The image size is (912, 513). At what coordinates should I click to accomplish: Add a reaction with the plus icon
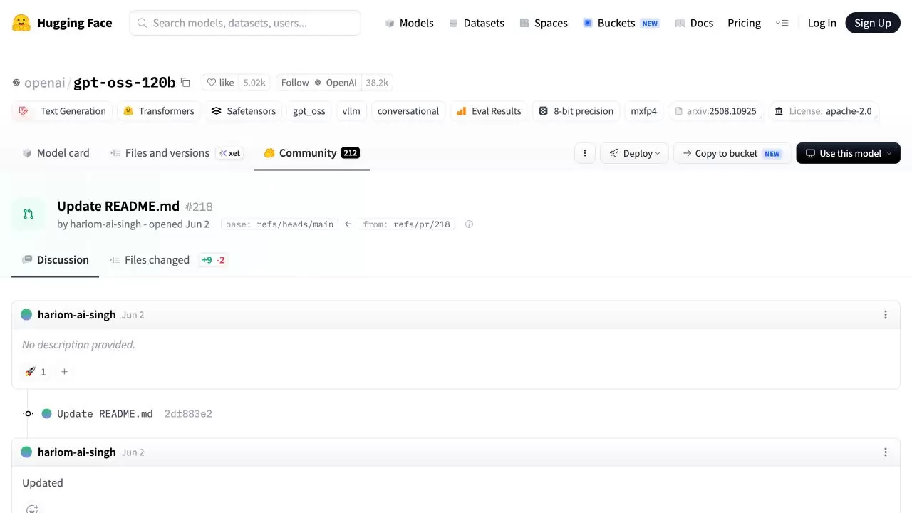(x=64, y=371)
